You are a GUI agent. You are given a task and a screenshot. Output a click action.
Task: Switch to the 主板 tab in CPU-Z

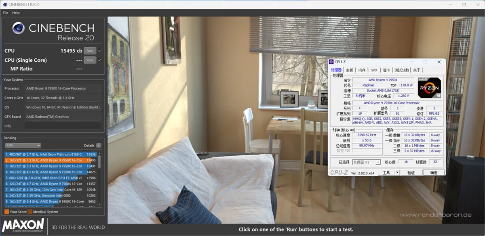click(x=350, y=70)
